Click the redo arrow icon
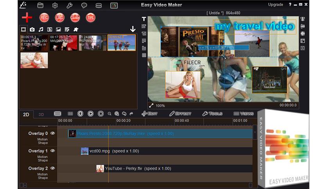 131,114
